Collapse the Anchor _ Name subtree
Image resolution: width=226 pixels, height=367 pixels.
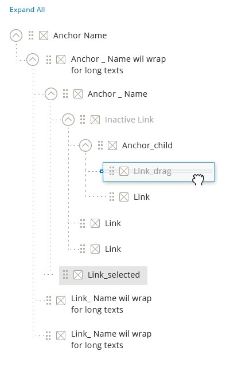pos(51,94)
